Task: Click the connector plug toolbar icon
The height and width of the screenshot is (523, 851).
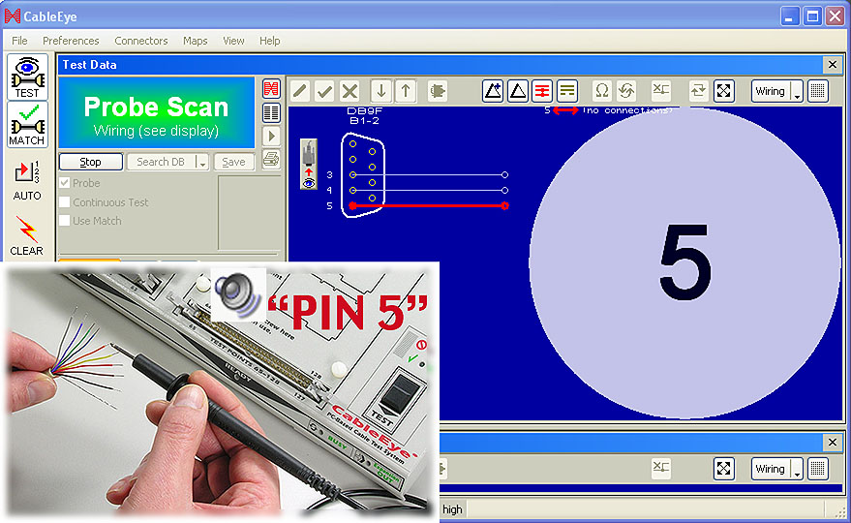Action: coord(437,91)
